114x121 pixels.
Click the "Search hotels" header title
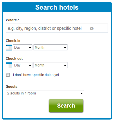[x=57, y=7]
